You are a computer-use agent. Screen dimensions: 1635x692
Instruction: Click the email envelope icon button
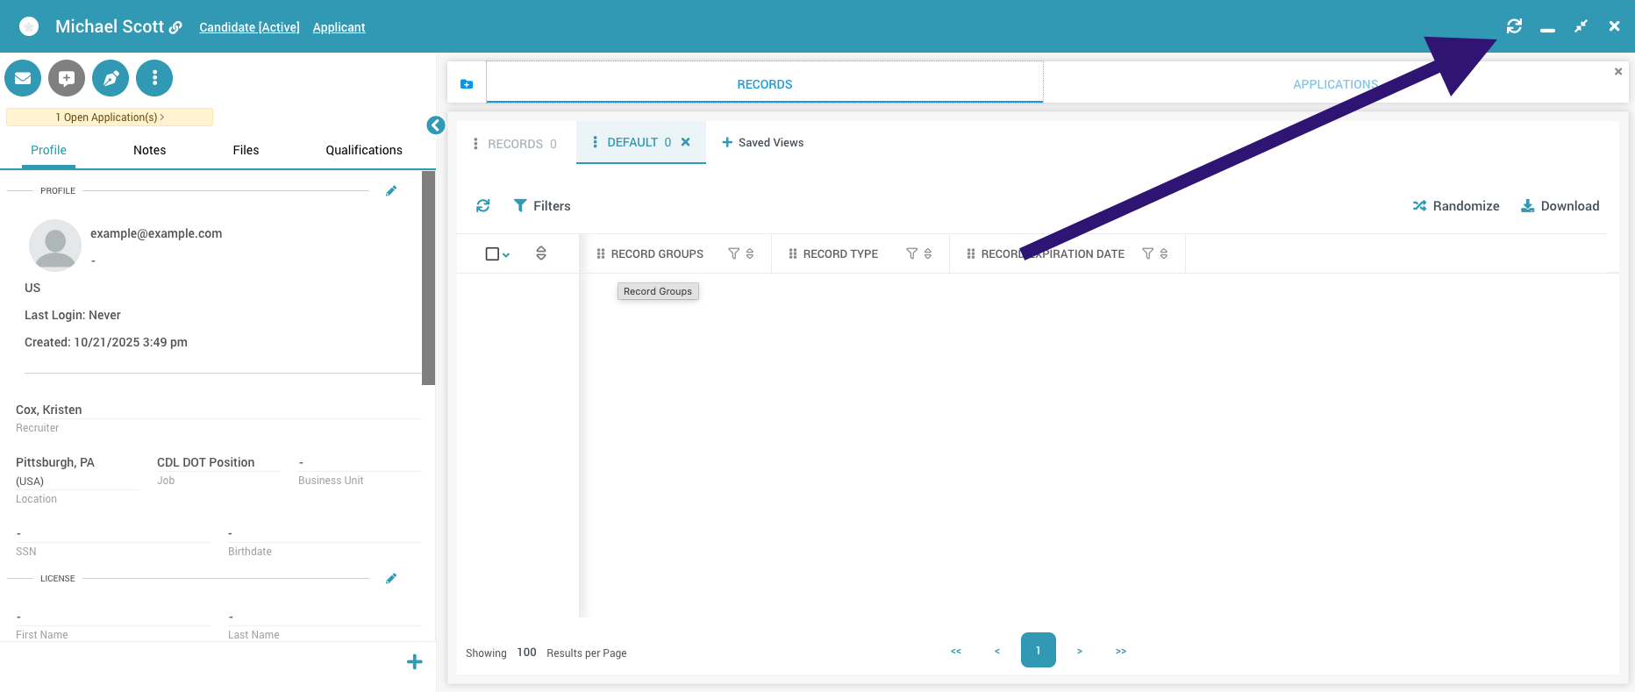pyautogui.click(x=23, y=78)
